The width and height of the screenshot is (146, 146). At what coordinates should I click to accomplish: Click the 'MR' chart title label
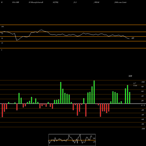[x=130, y=76]
